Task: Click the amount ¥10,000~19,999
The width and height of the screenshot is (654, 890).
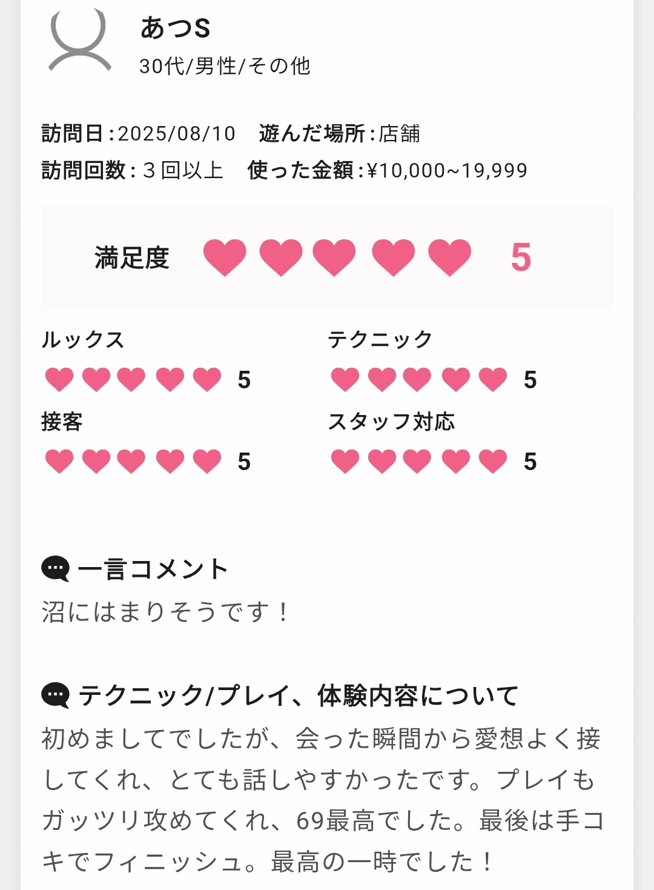Action: click(x=447, y=171)
